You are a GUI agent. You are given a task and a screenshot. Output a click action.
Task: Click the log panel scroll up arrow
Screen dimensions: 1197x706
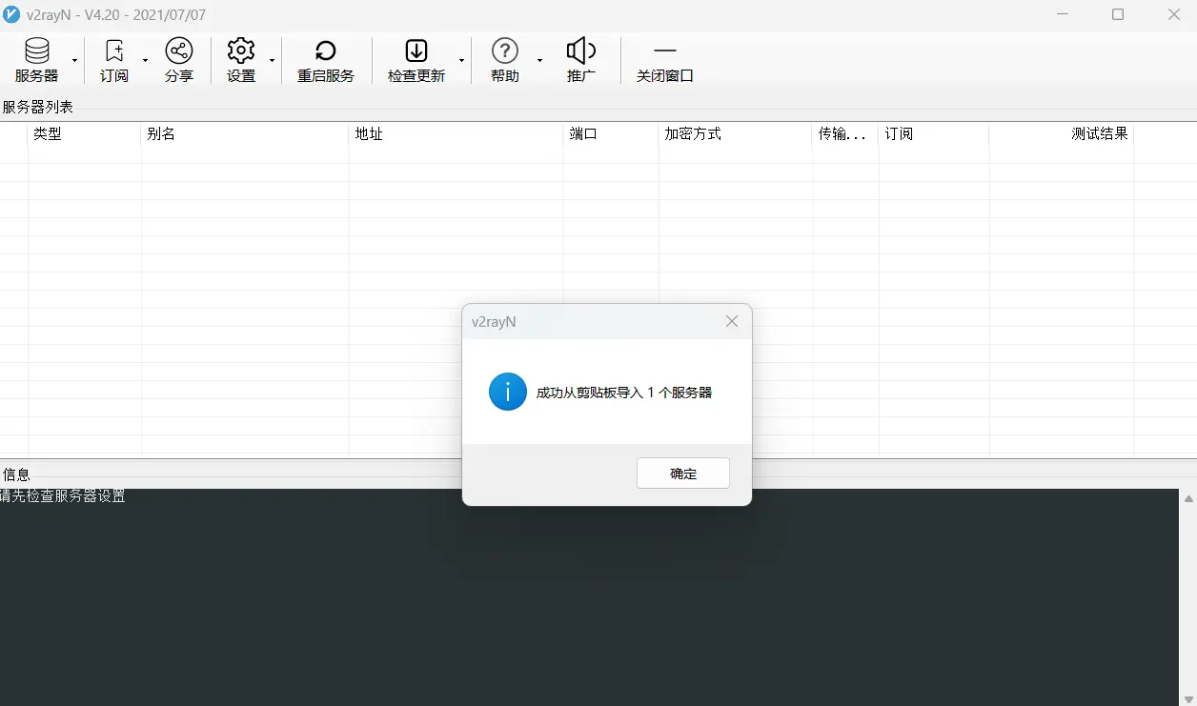pyautogui.click(x=1188, y=498)
